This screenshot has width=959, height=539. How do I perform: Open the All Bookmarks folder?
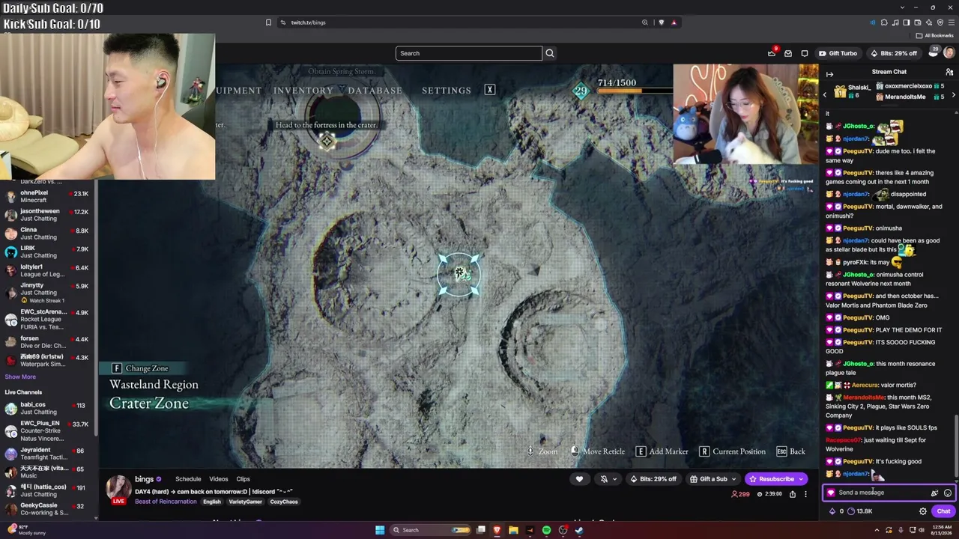tap(934, 35)
